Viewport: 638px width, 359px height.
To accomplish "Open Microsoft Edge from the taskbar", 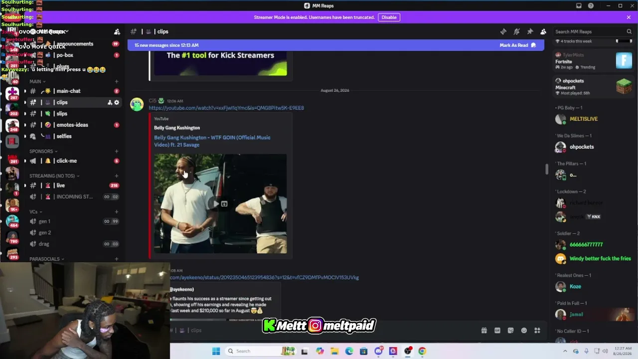I will (x=349, y=351).
